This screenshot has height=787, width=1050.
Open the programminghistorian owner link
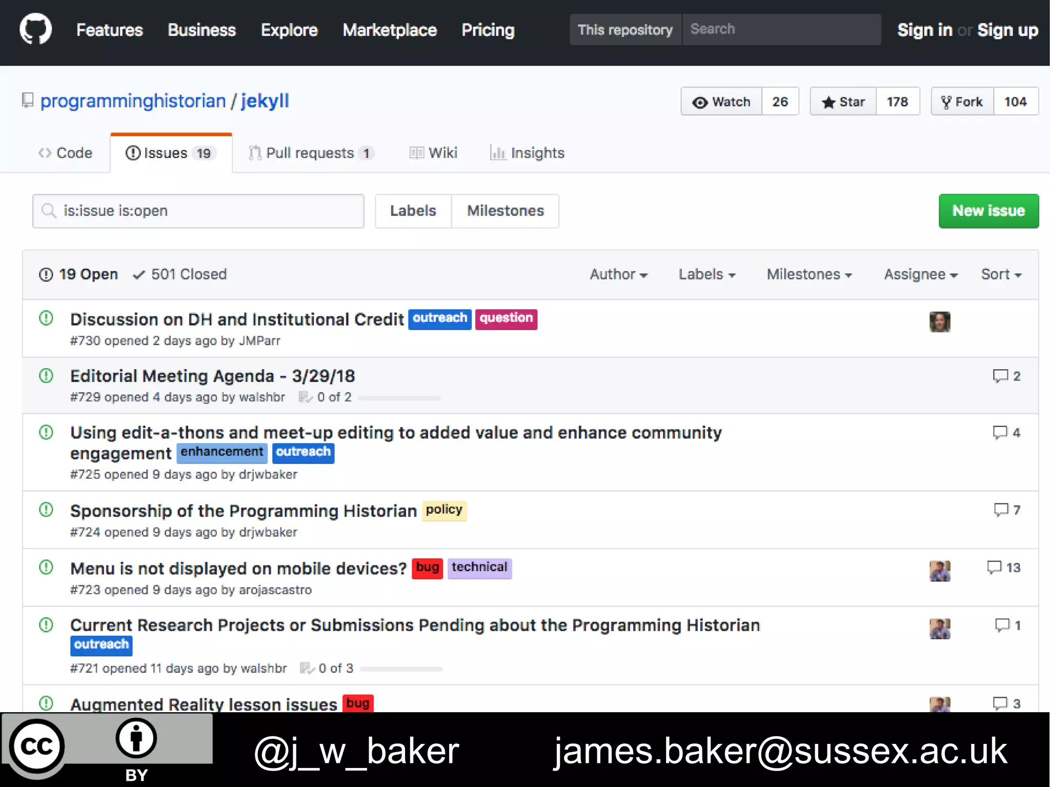133,100
